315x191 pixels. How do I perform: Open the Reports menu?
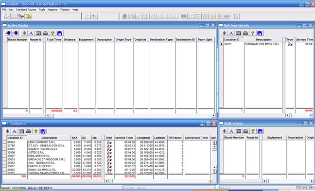coord(52,10)
